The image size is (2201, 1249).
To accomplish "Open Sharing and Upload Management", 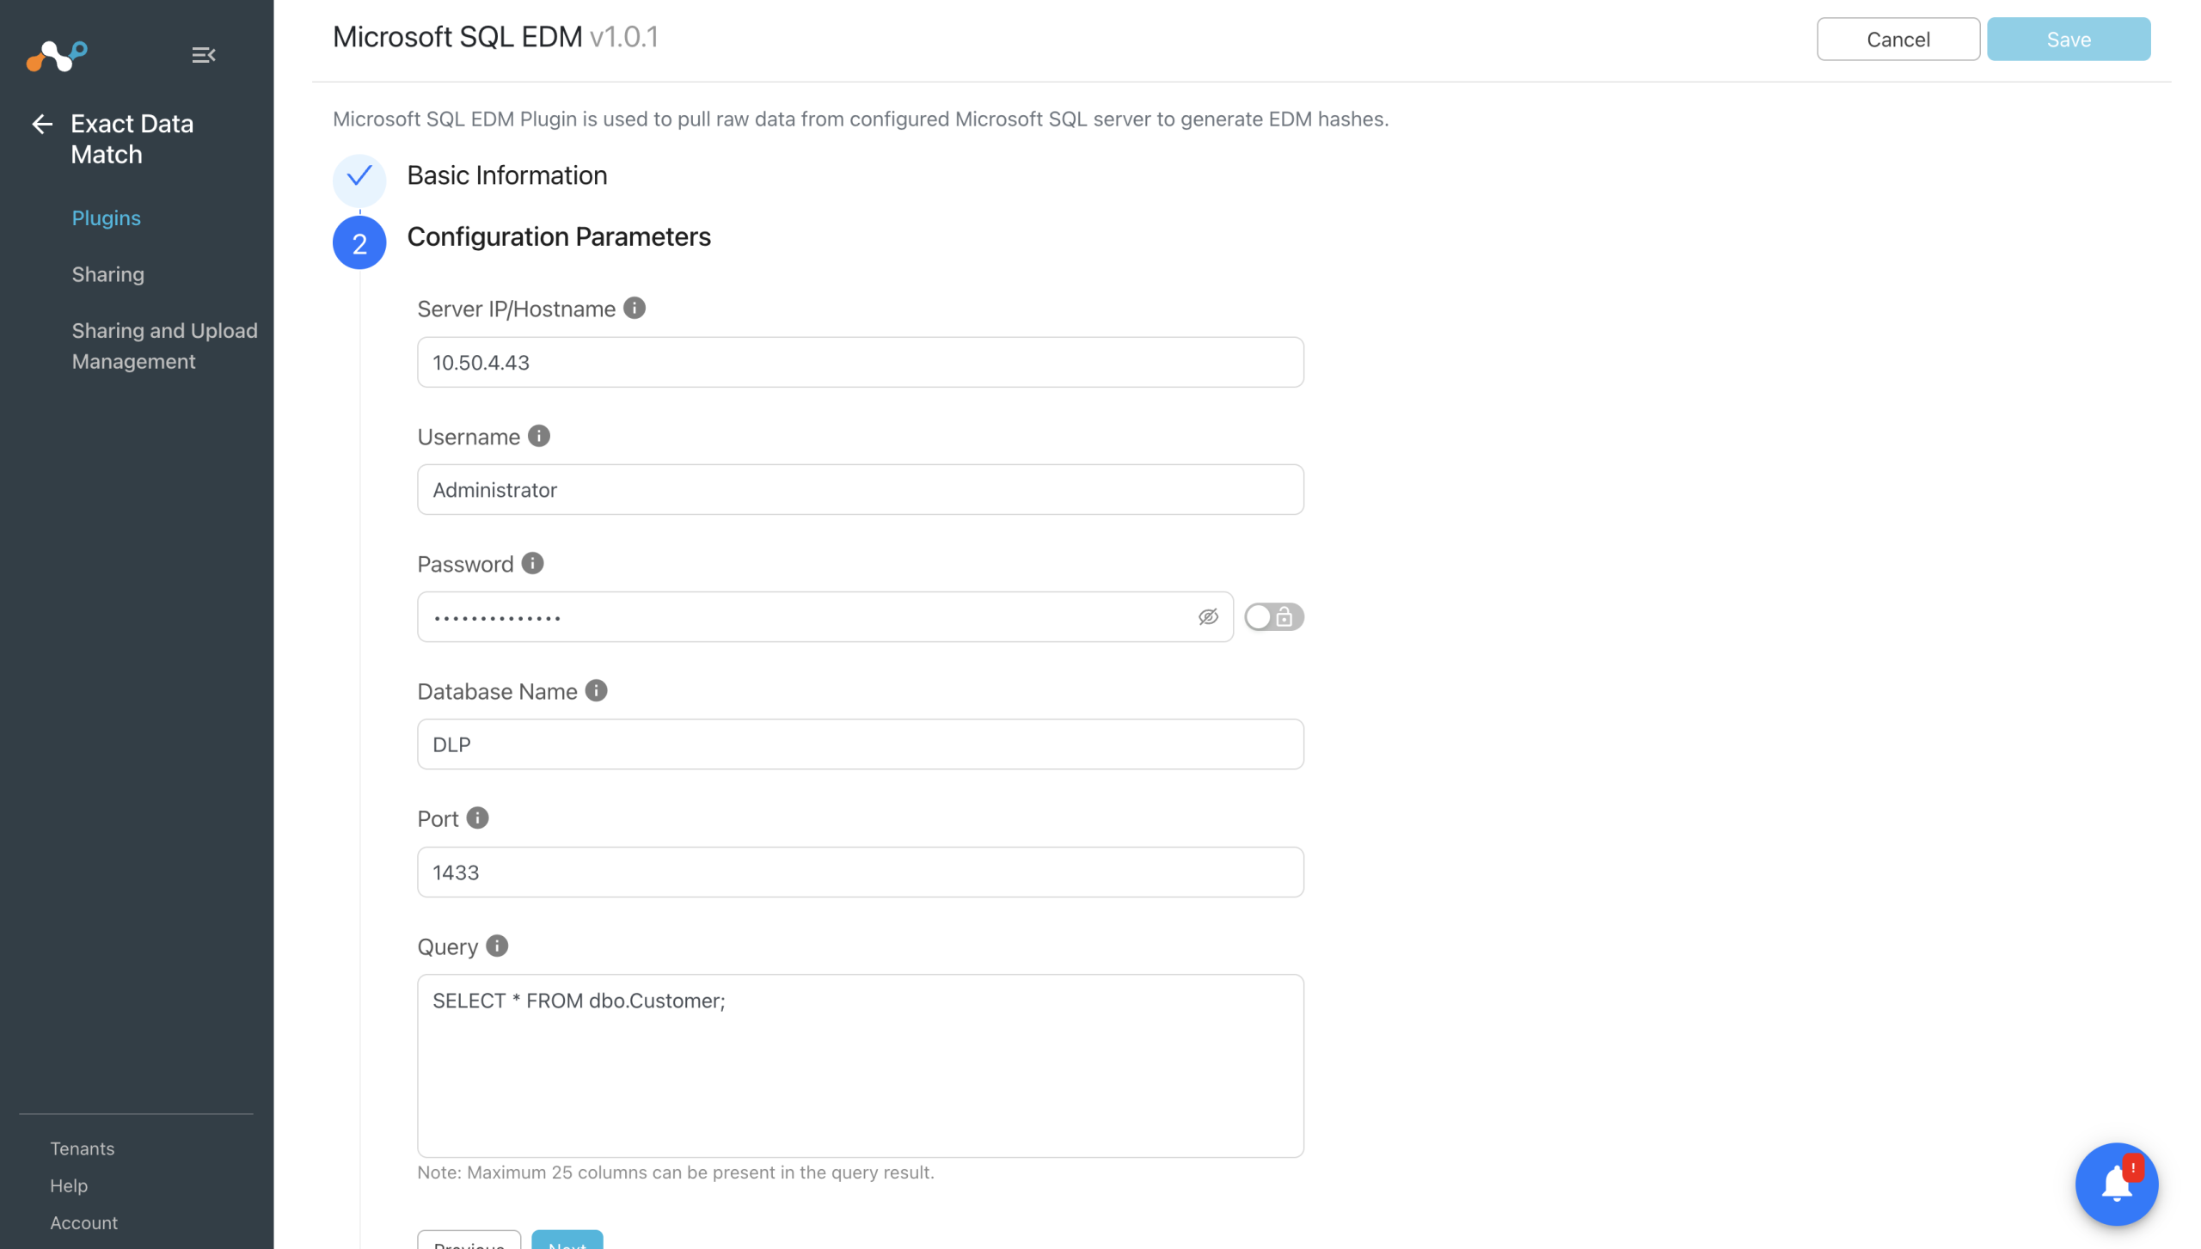I will (164, 346).
